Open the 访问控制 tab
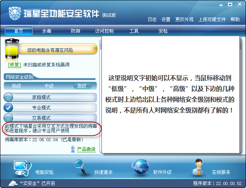Image resolution: width=246 pixels, height=188 pixels. pyautogui.click(x=104, y=31)
